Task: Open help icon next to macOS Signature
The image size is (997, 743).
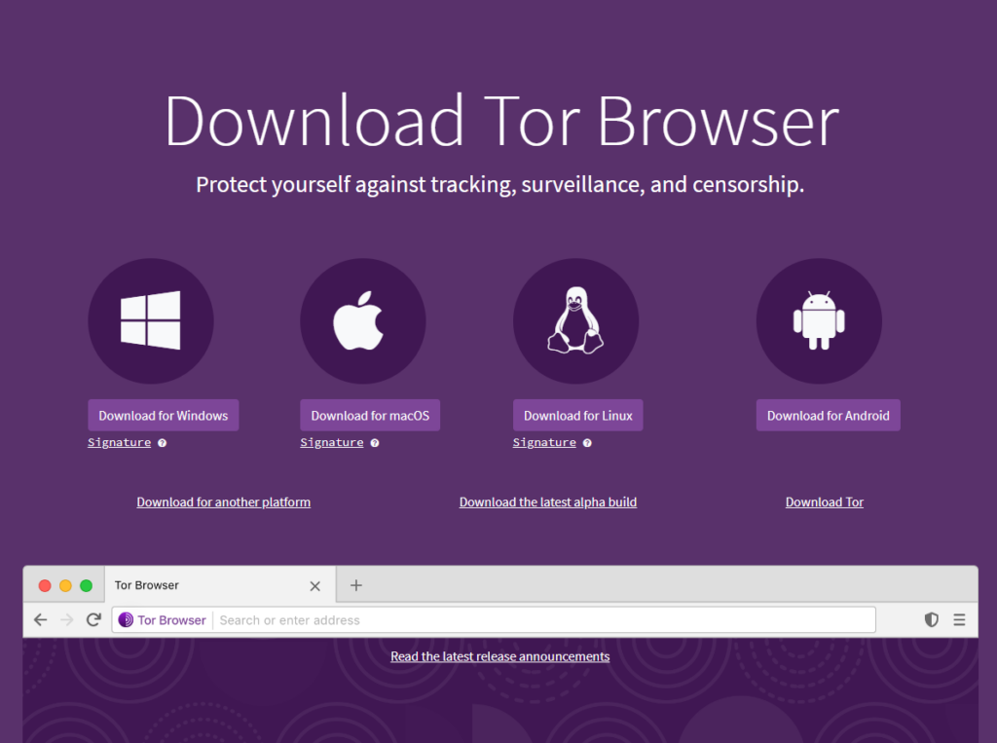Action: 375,443
